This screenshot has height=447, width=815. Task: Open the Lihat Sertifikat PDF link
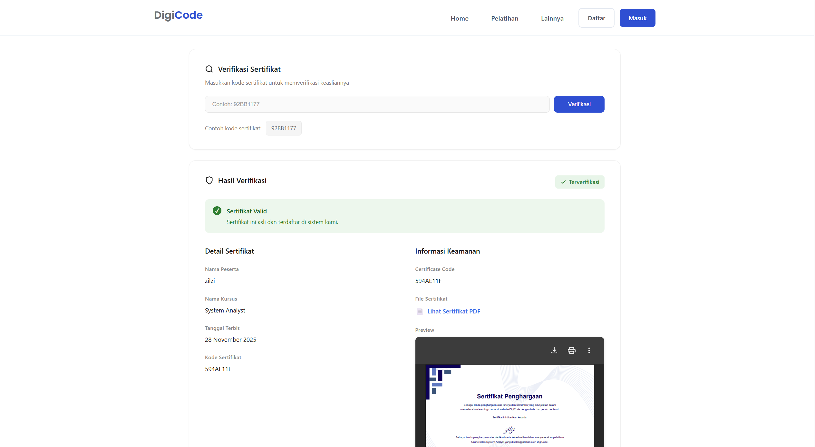pos(453,311)
